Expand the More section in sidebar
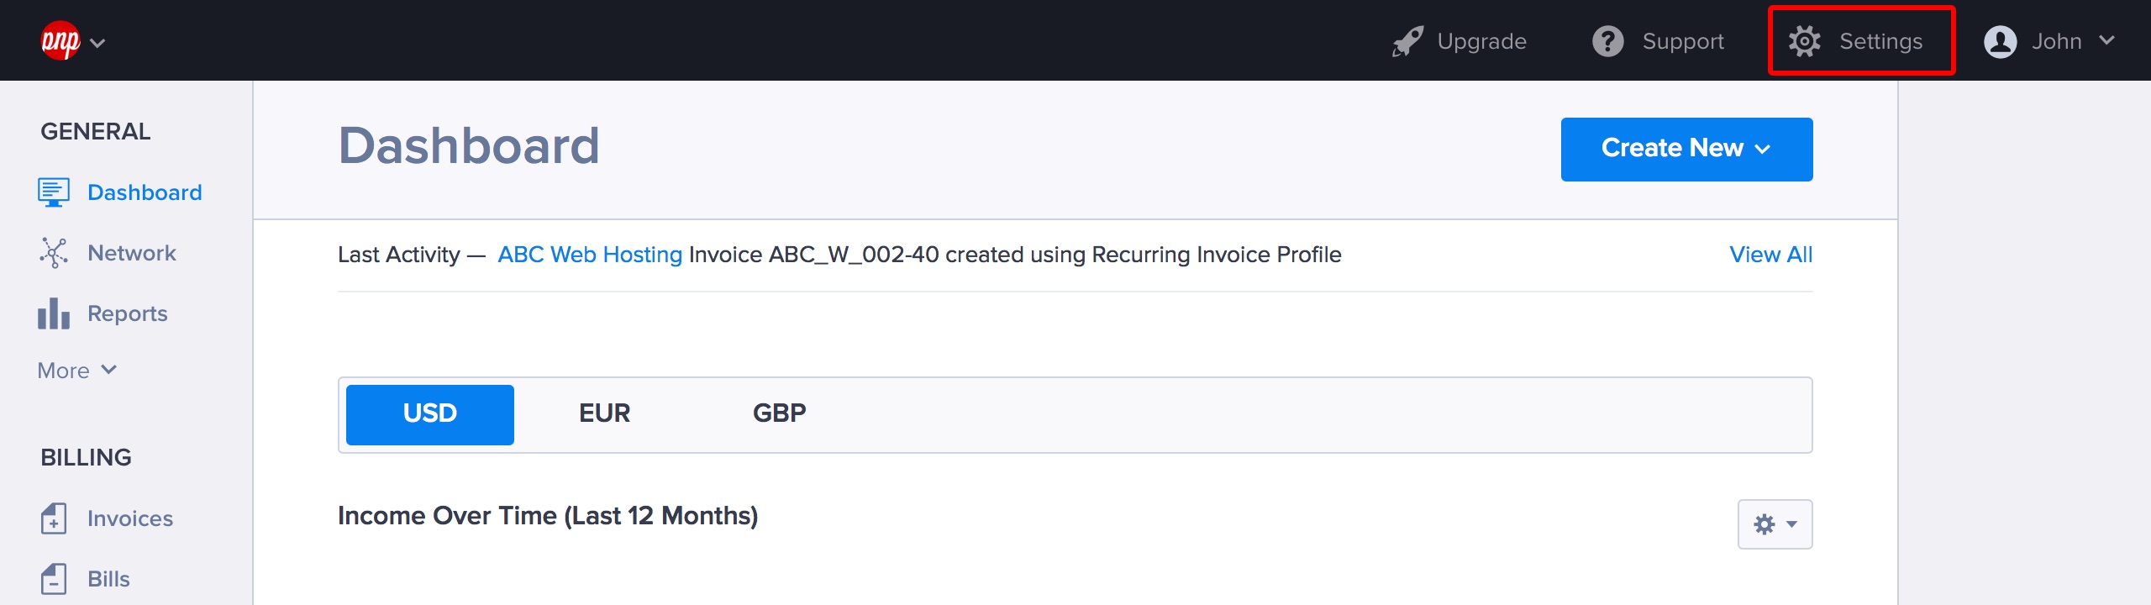The width and height of the screenshot is (2151, 605). [77, 371]
